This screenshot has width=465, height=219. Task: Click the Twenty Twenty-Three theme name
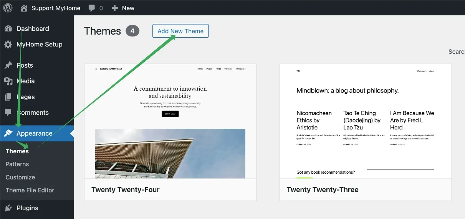(x=323, y=190)
